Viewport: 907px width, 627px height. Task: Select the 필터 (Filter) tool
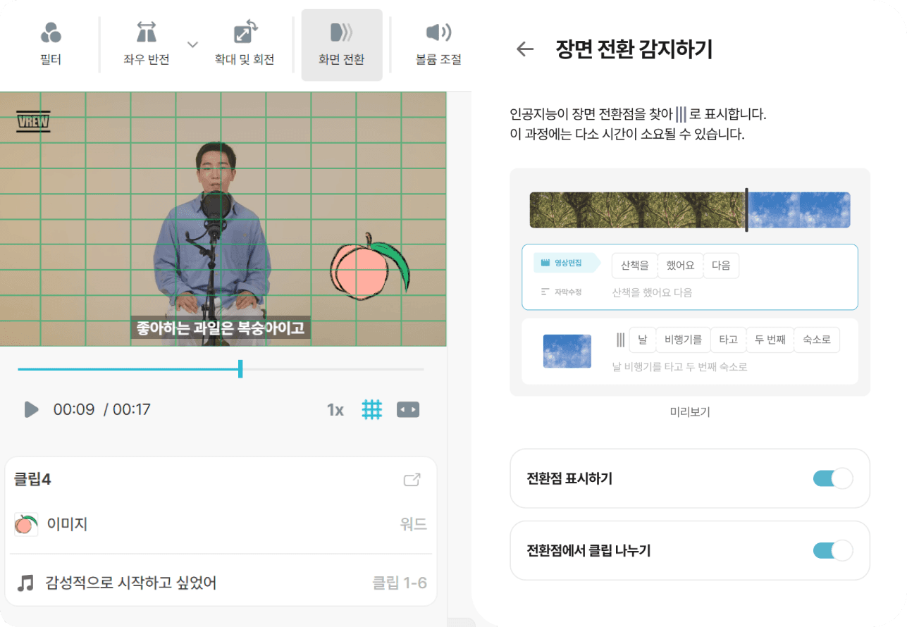51,44
